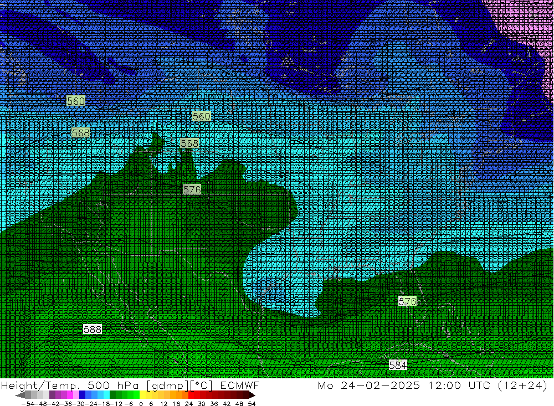Click the 584 contour label
The image size is (554, 406).
click(398, 364)
